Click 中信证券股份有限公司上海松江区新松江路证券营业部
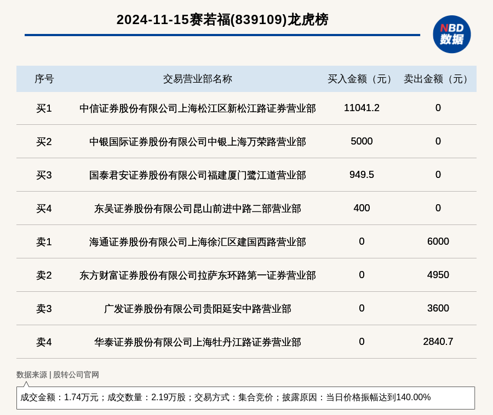 point(197,108)
